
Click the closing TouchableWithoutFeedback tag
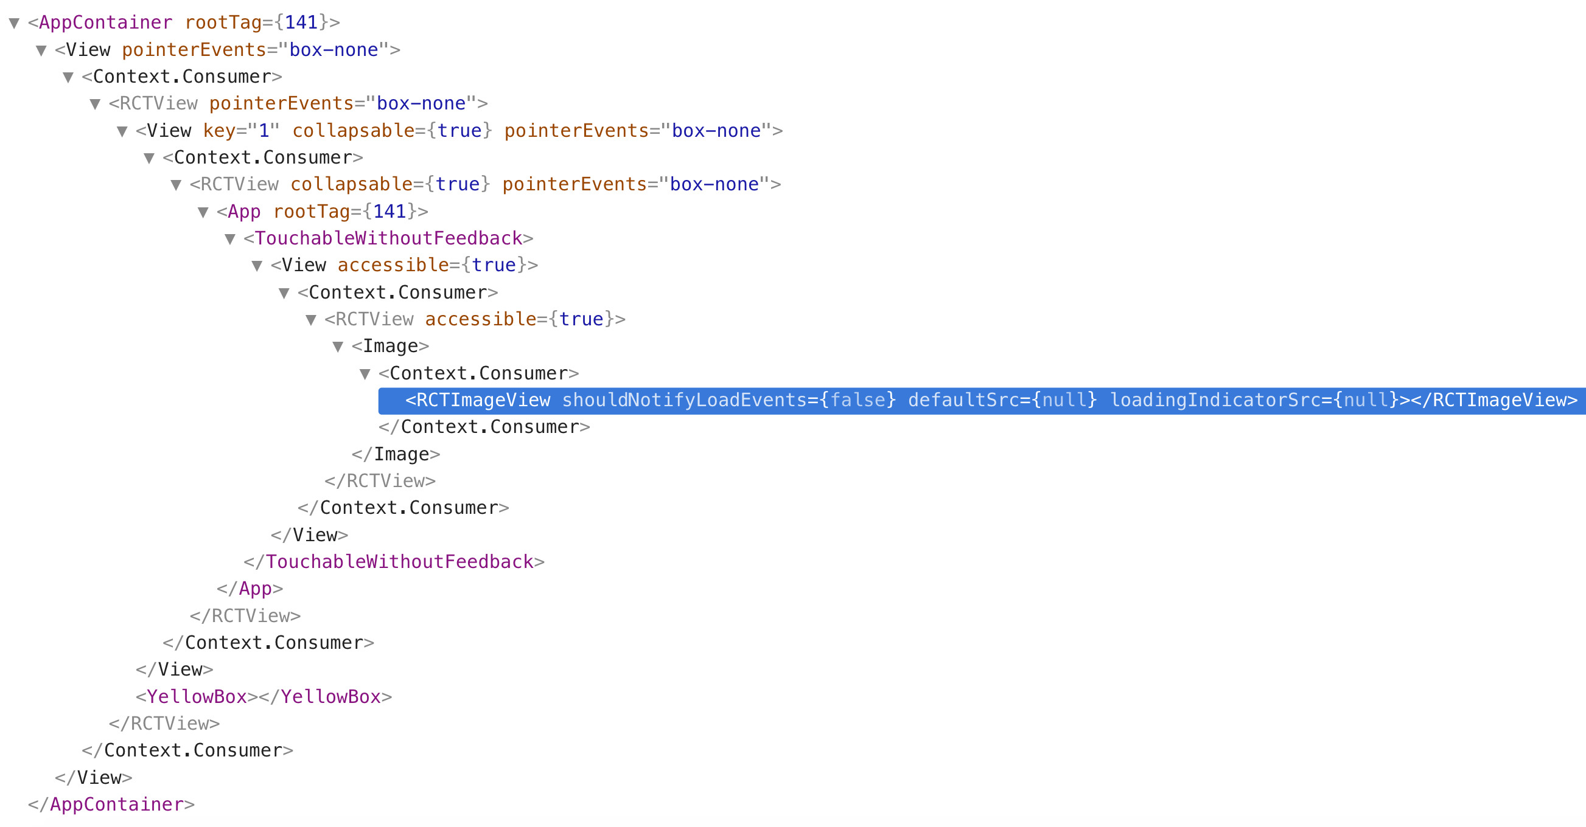394,562
